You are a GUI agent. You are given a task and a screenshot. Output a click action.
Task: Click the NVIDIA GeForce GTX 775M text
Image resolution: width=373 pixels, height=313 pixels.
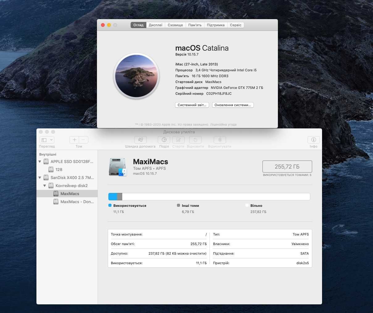[237, 88]
